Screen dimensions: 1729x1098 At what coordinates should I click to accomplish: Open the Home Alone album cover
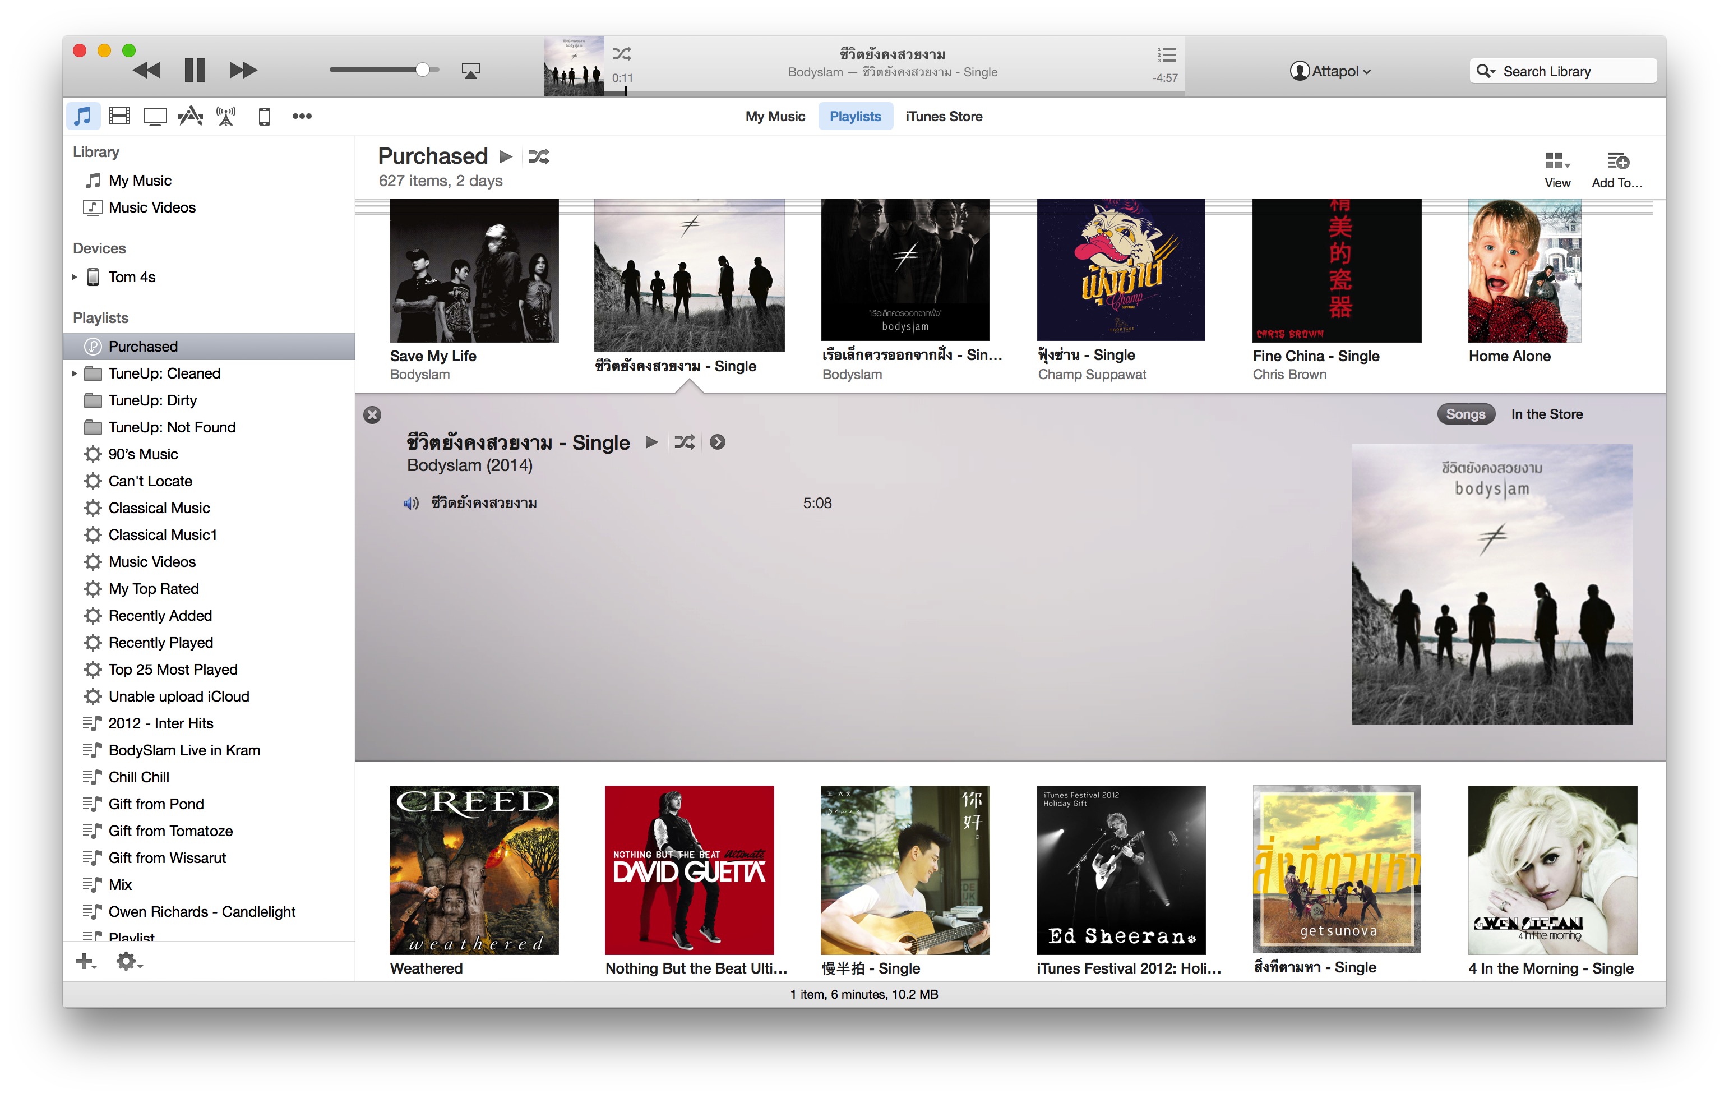[x=1524, y=270]
